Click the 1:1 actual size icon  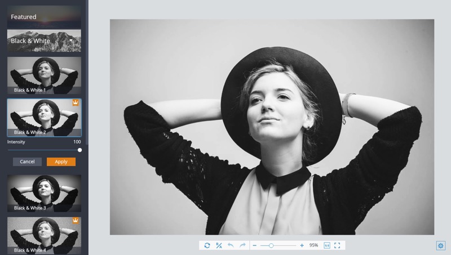pyautogui.click(x=327, y=245)
